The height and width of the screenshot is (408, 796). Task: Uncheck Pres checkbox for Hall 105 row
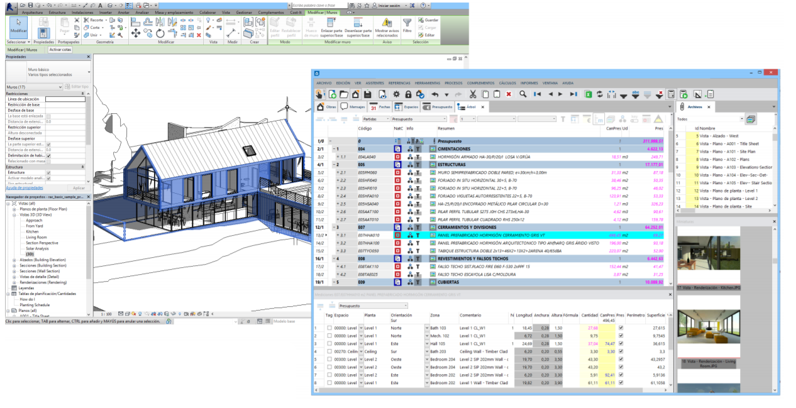[621, 345]
